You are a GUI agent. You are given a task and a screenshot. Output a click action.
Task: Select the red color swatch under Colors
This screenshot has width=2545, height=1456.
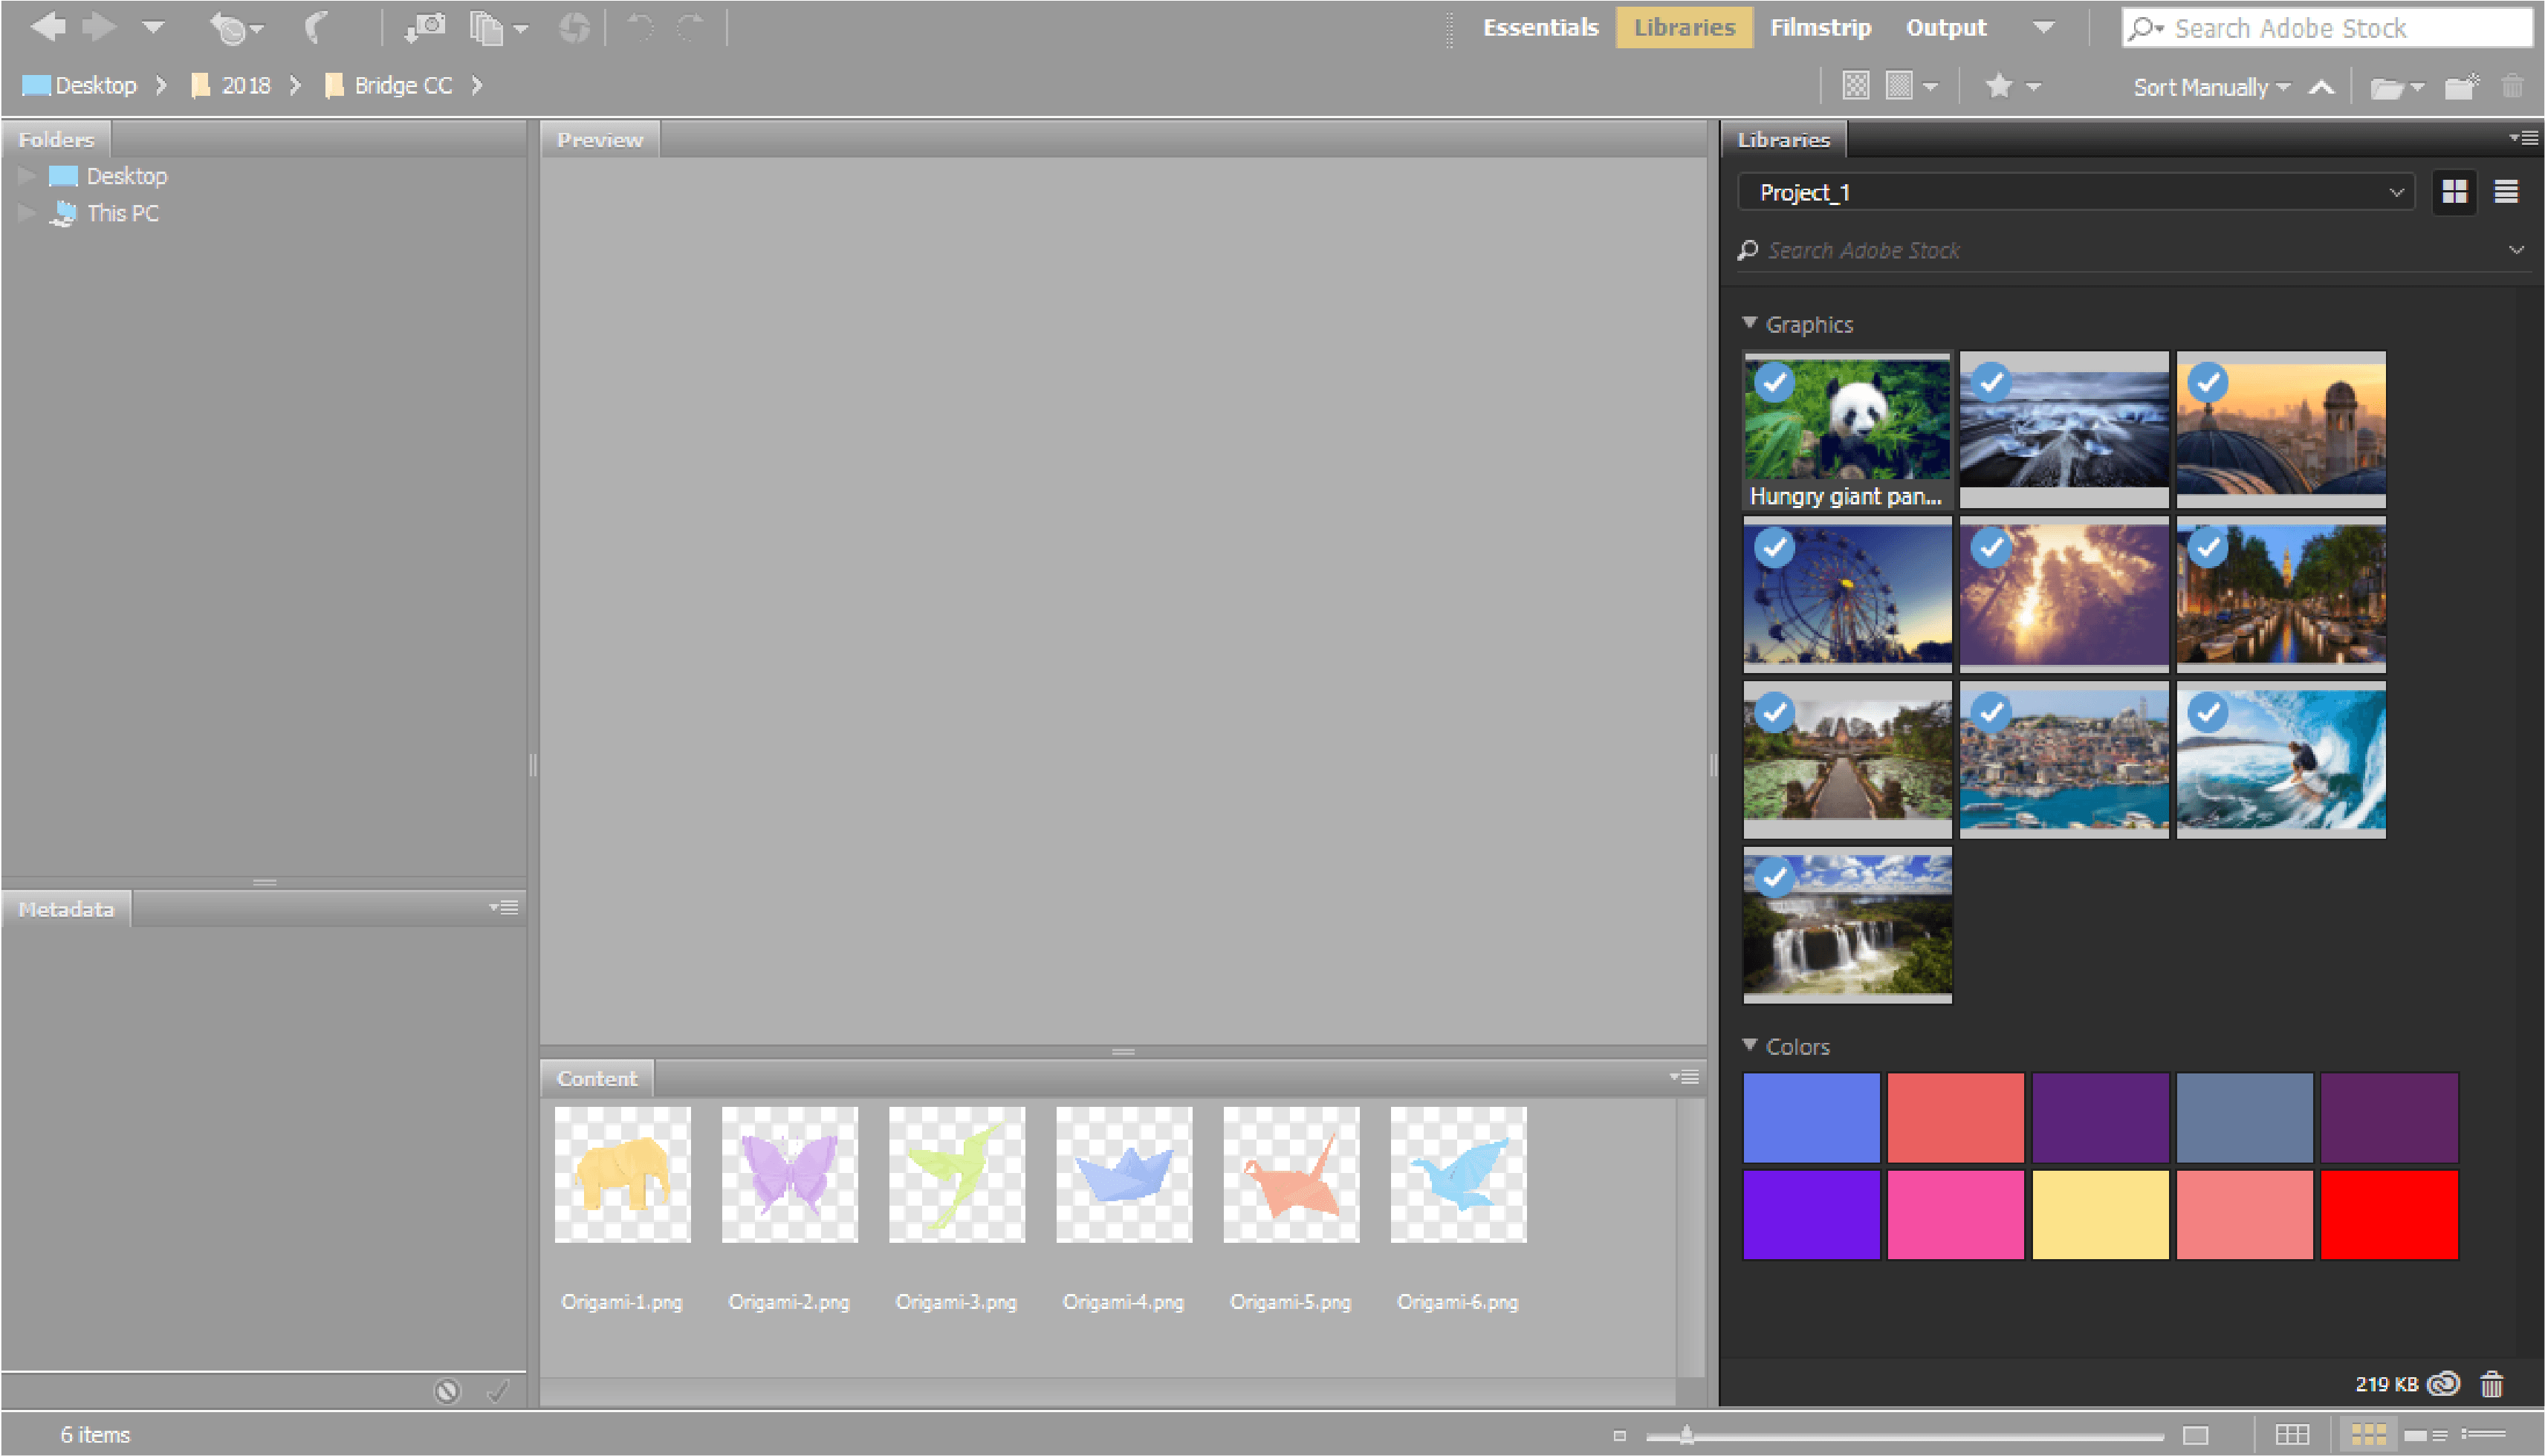[2390, 1214]
